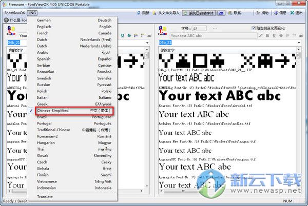Click the font size field showing 48

(199, 29)
